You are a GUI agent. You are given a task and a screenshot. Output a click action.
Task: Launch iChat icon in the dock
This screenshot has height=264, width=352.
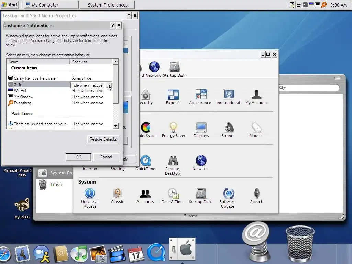coord(42,254)
